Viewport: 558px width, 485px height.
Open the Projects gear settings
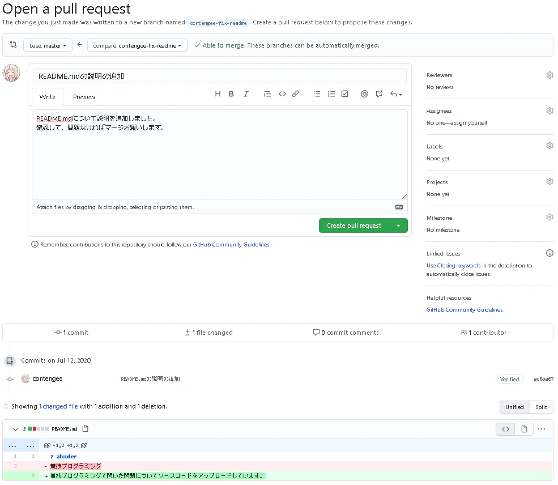tap(550, 181)
